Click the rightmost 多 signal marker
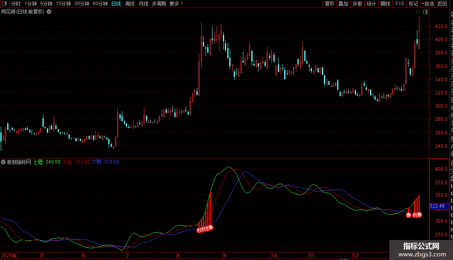453x260 pixels. (x=419, y=215)
